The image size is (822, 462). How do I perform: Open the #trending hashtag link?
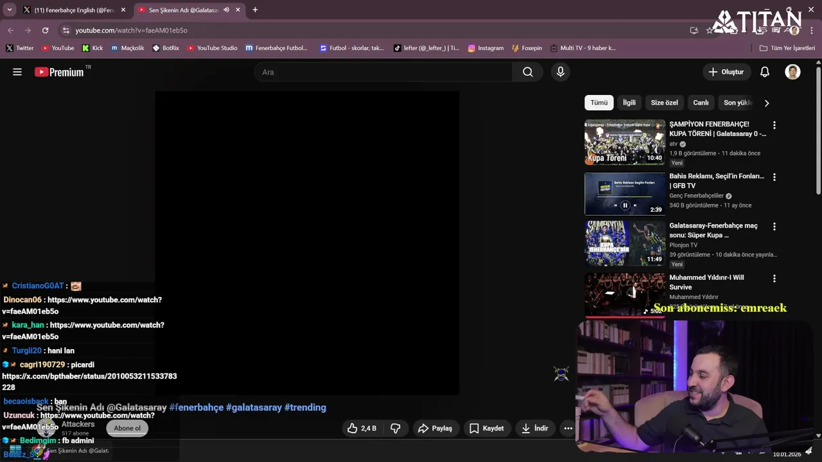point(305,407)
